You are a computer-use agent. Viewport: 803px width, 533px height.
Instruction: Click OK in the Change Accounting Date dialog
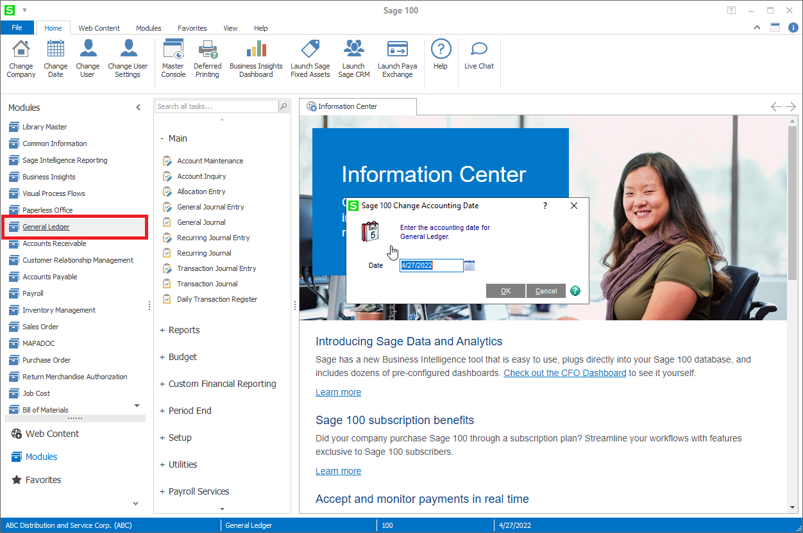click(x=505, y=291)
